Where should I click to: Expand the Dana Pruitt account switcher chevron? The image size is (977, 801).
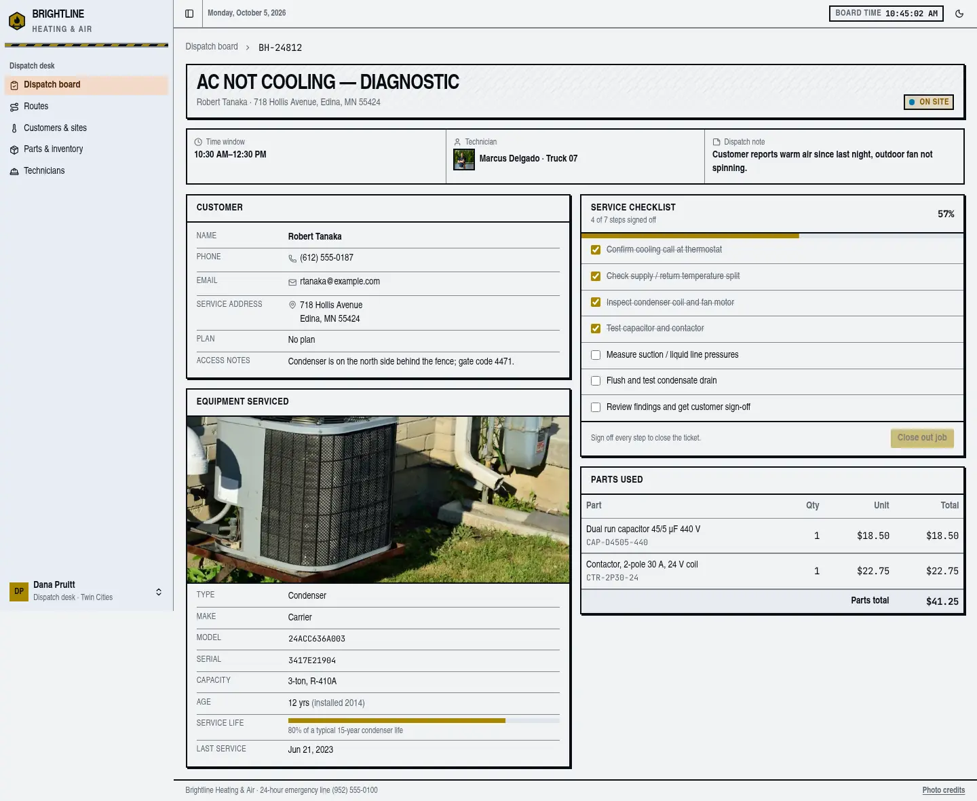[x=159, y=592]
